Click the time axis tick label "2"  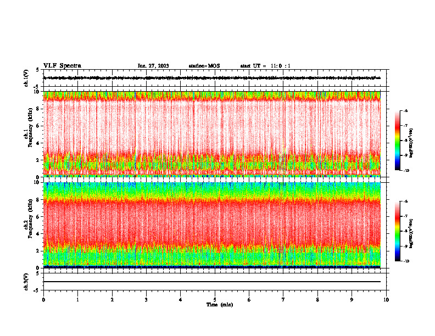click(112, 300)
